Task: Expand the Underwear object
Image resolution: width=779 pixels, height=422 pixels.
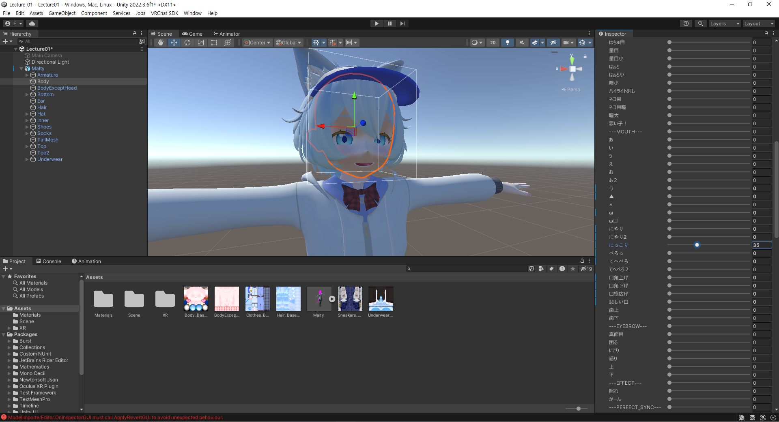Action: point(27,159)
